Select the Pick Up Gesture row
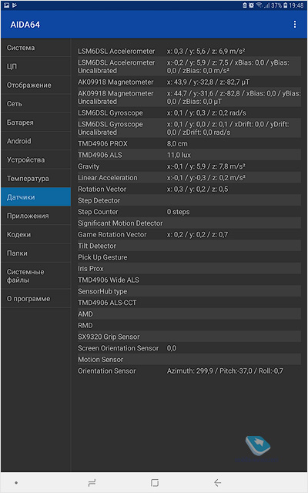The image size is (308, 493). click(x=189, y=257)
